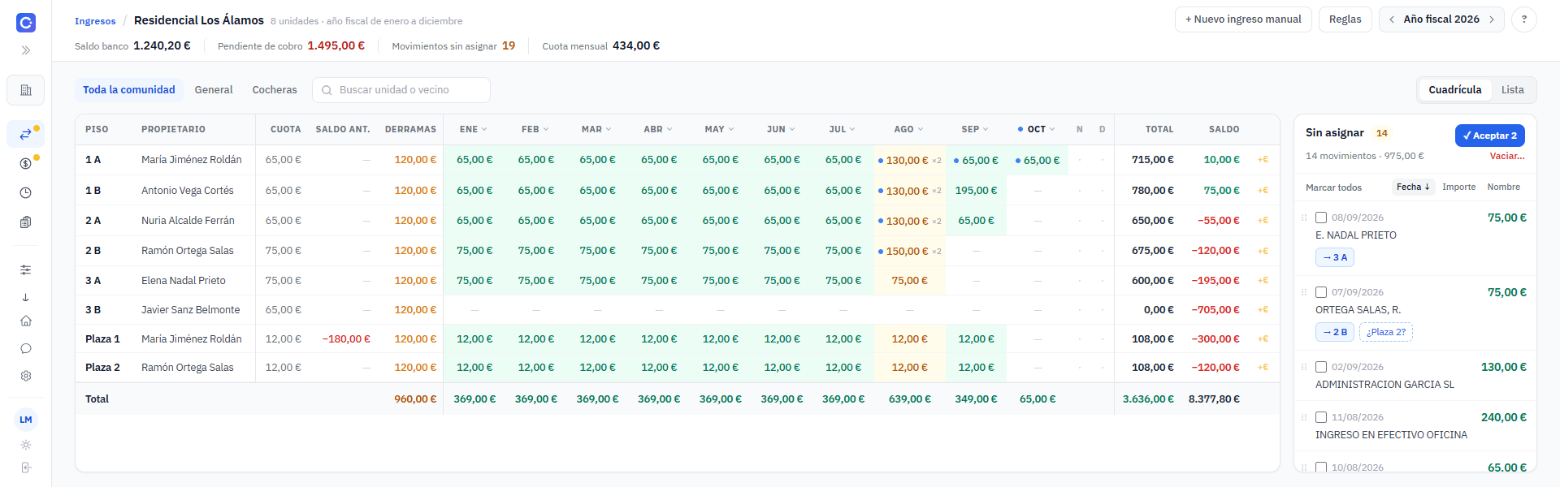This screenshot has height=487, width=1560.
Task: Click Nuevo ingreso manual button
Action: coord(1243,19)
